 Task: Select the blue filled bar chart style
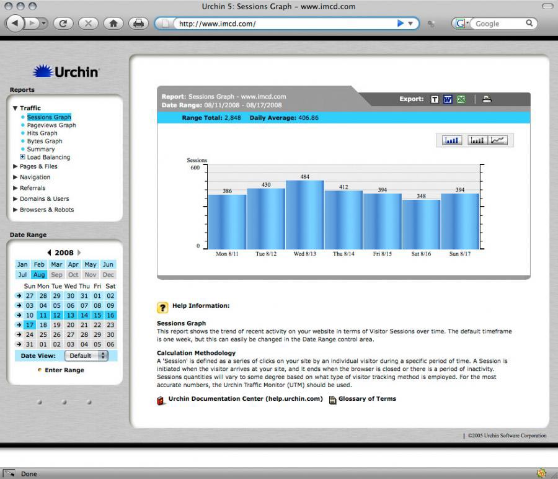452,140
